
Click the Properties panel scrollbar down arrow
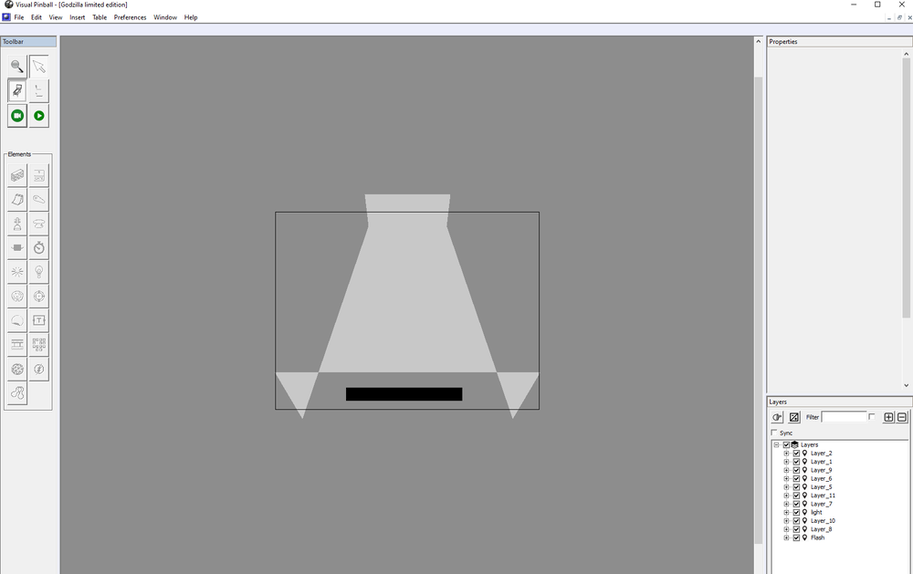click(x=906, y=385)
